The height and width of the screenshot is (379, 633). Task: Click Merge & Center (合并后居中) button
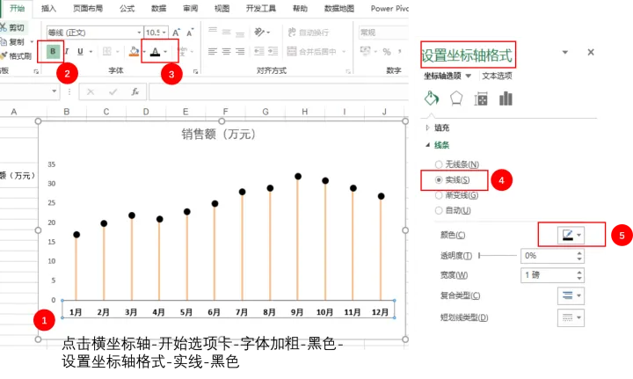click(x=311, y=51)
